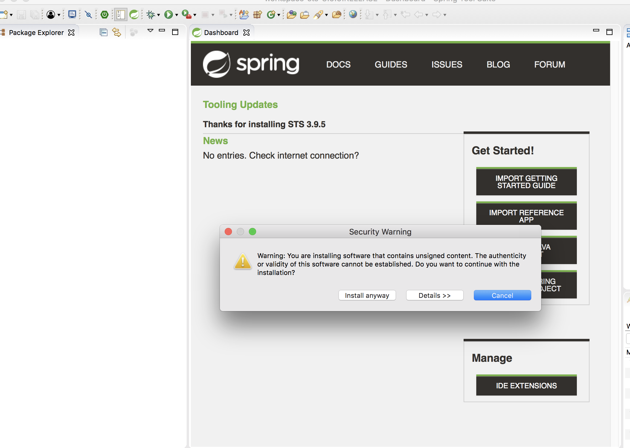Click IDE EXTENSIONS button
Screen dimensions: 630x448
pyautogui.click(x=526, y=386)
